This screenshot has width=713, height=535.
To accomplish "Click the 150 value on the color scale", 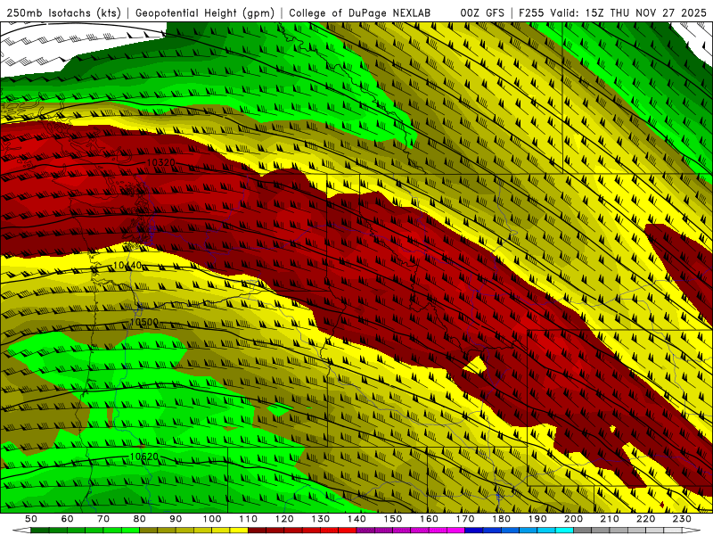I will pyautogui.click(x=393, y=519).
